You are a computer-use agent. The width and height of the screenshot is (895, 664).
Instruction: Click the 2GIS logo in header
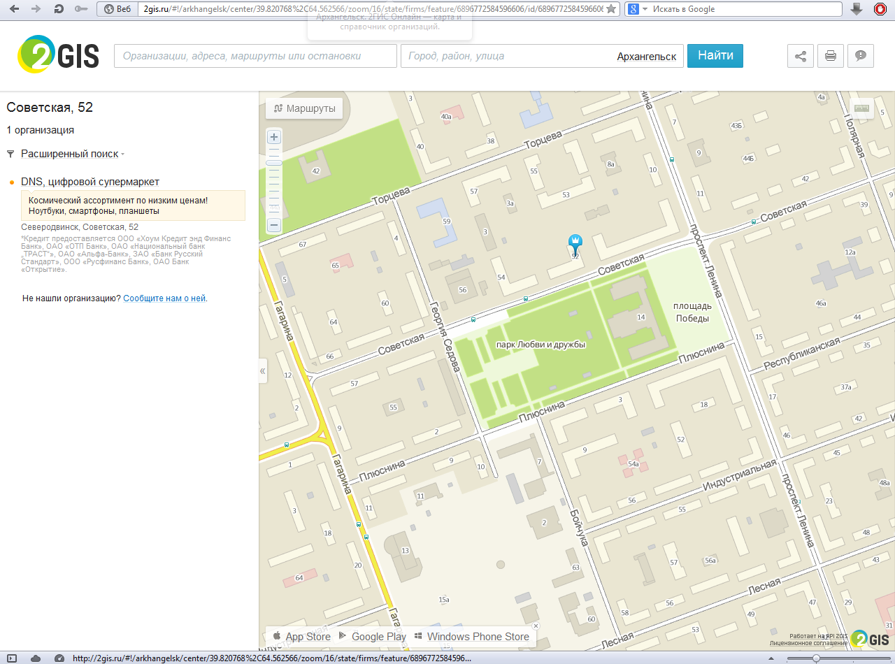coord(59,55)
